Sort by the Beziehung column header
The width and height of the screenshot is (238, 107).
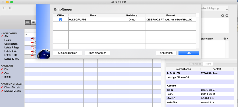pos(132,15)
